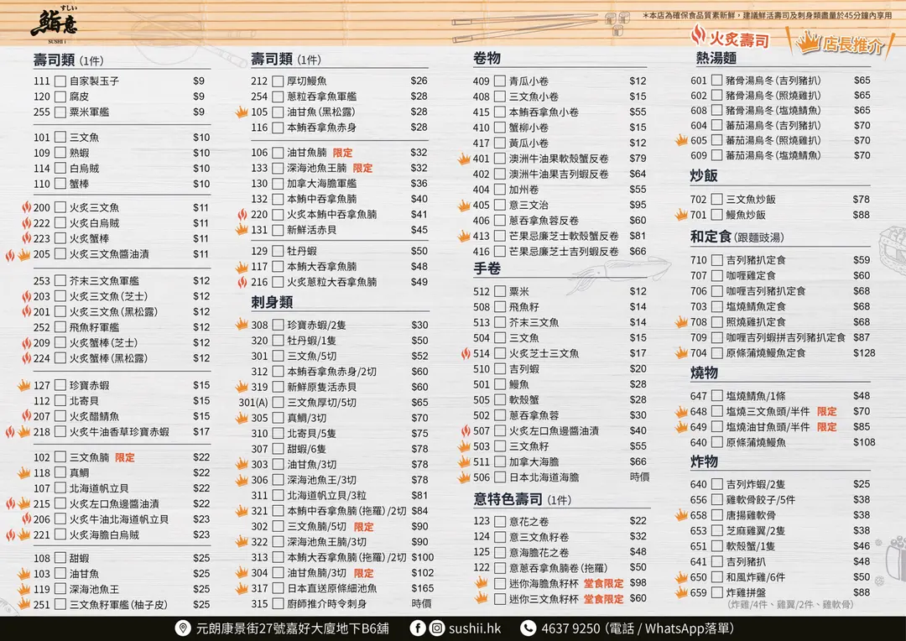Viewport: 906px width, 641px height.
Task: Click the flame icon beside 514 火炙芝士三文魚
Action: (x=463, y=354)
